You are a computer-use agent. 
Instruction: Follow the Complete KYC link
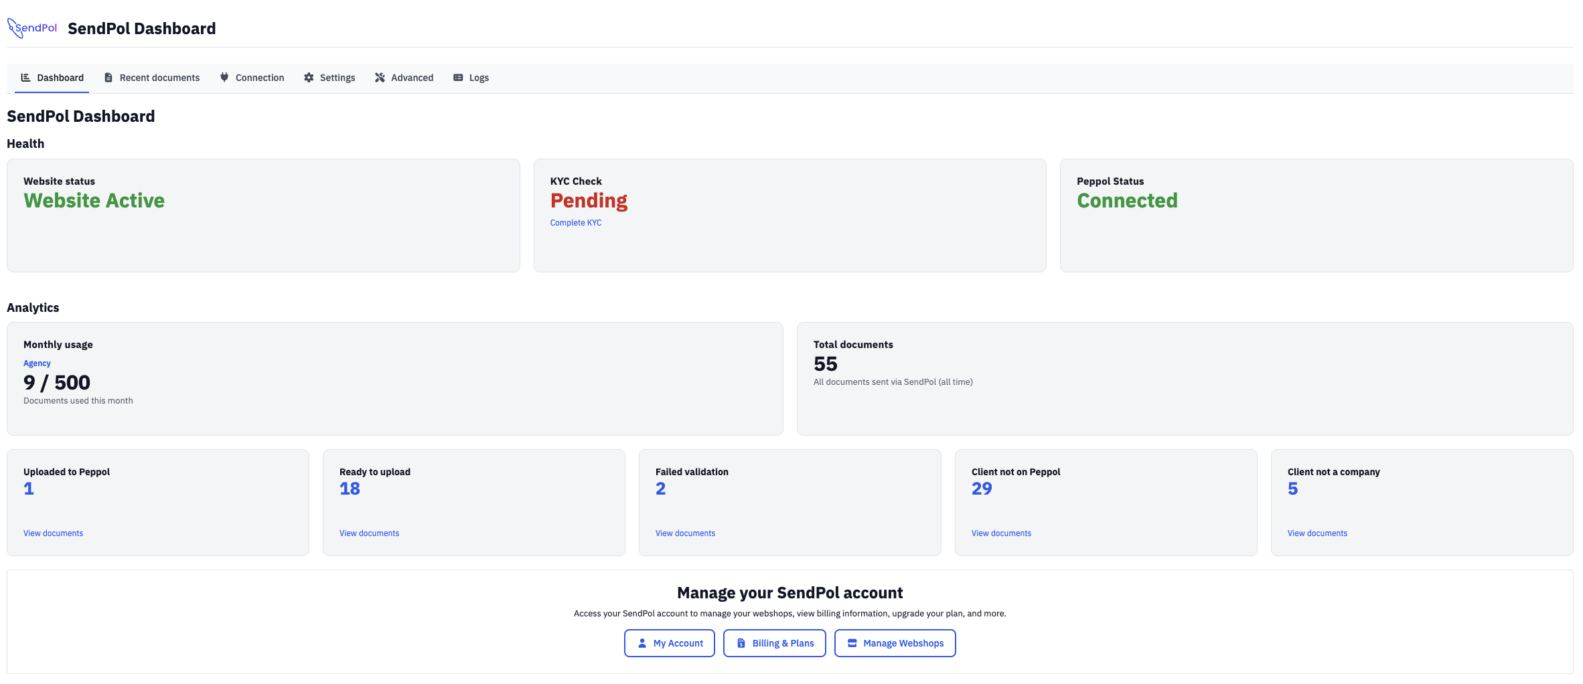576,223
